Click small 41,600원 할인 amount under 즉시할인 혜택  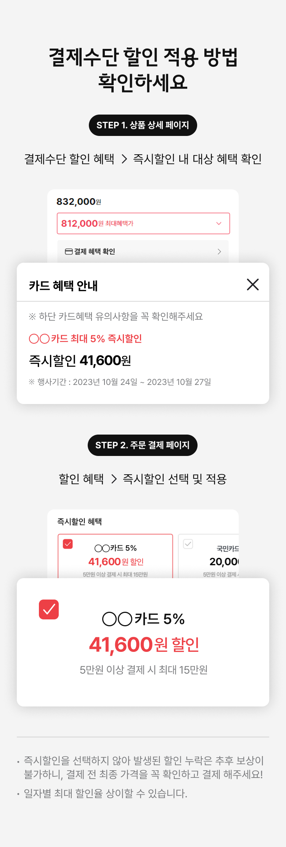116,562
